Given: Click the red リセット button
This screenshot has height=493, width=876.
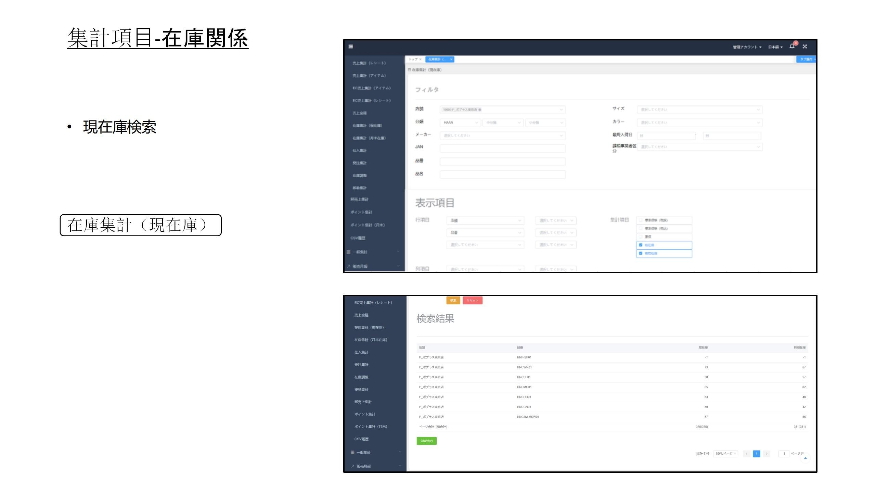Looking at the screenshot, I should point(472,300).
